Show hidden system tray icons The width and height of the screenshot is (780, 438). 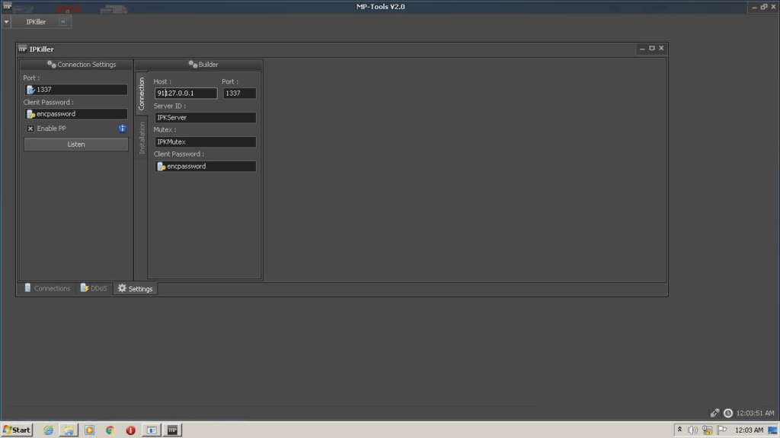point(679,430)
